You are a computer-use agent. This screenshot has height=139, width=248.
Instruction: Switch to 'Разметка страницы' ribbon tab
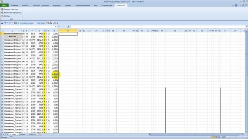(x=41, y=5)
